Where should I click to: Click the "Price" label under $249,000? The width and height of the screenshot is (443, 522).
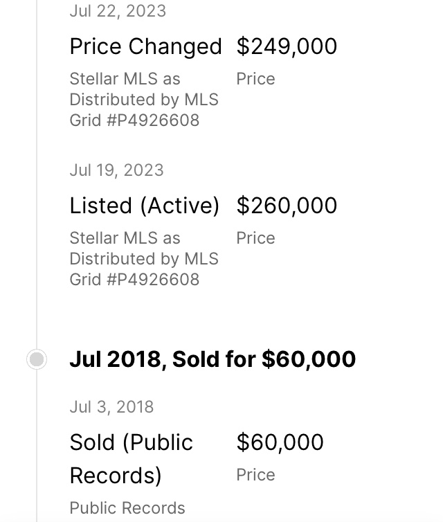point(255,79)
